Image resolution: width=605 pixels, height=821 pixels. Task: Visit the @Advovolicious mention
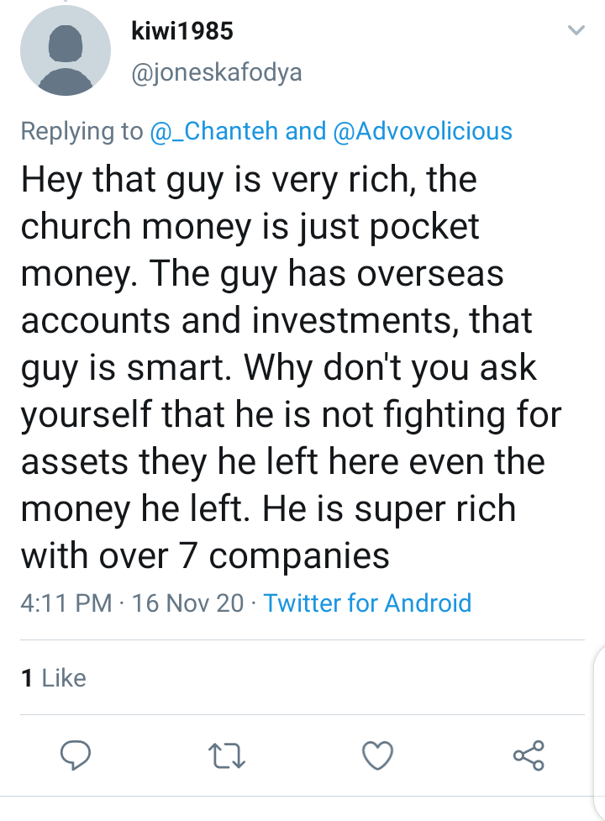click(x=423, y=131)
